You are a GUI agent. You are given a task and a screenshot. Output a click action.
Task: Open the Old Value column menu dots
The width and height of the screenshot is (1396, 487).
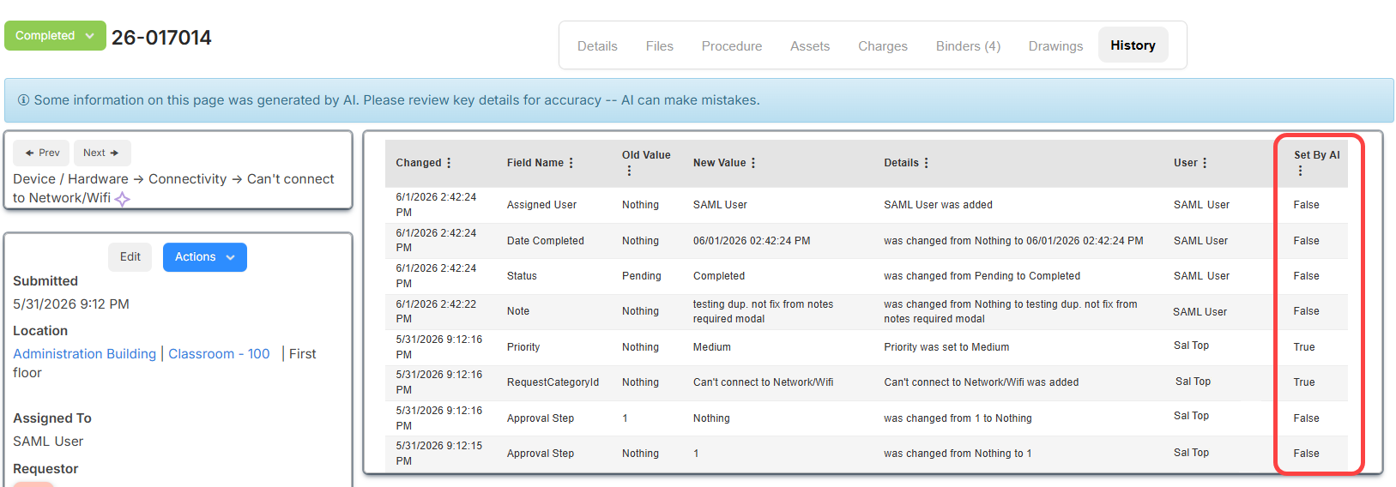coord(629,171)
